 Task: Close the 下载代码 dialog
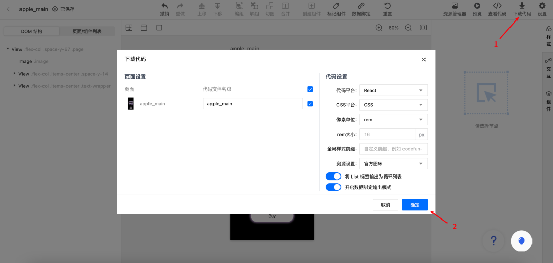pos(423,59)
